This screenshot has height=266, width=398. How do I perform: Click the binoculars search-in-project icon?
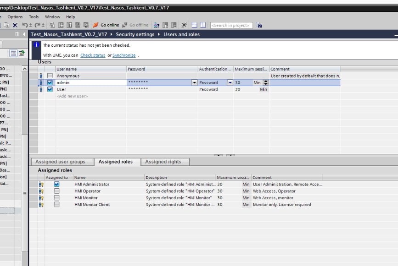pos(259,25)
